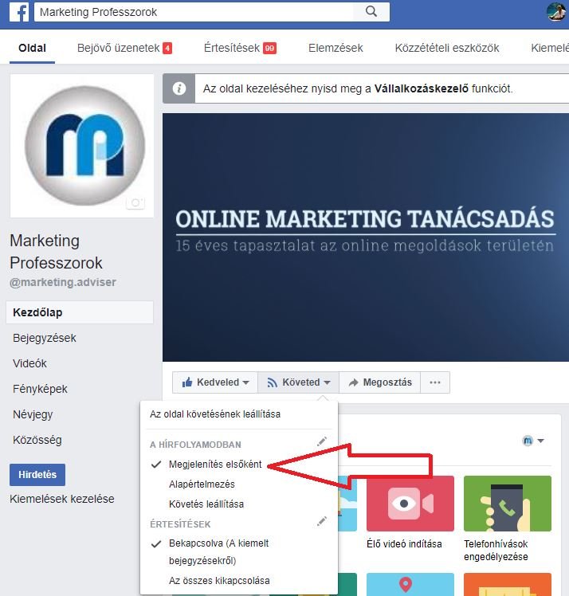569x596 pixels.
Task: Click the Értesítések badge showing 99
Action: coord(269,49)
